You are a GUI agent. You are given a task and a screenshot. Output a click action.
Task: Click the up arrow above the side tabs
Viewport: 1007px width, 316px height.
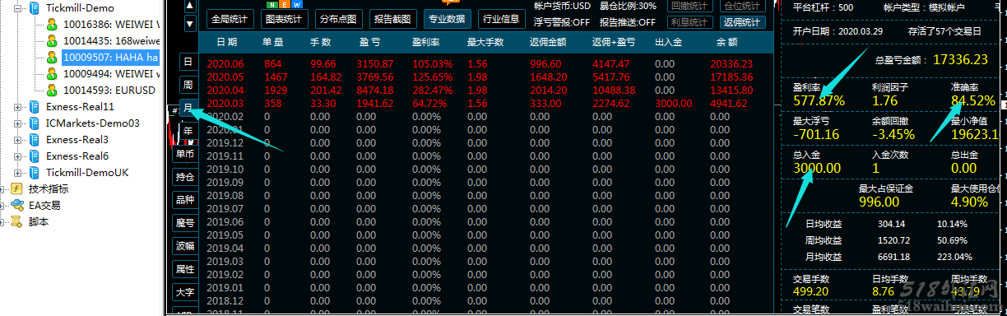click(190, 6)
